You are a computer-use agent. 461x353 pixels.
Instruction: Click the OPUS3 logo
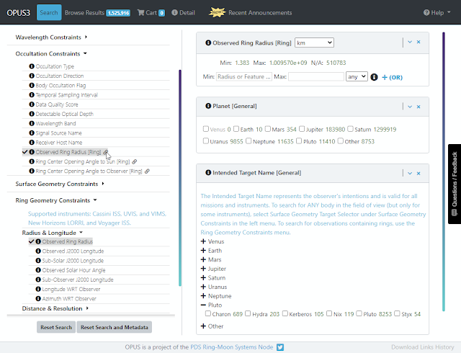18,13
